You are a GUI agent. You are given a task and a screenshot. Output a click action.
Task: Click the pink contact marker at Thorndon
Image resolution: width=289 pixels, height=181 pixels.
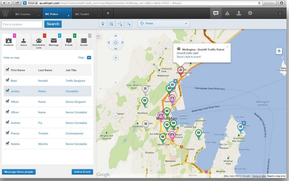click(172, 99)
